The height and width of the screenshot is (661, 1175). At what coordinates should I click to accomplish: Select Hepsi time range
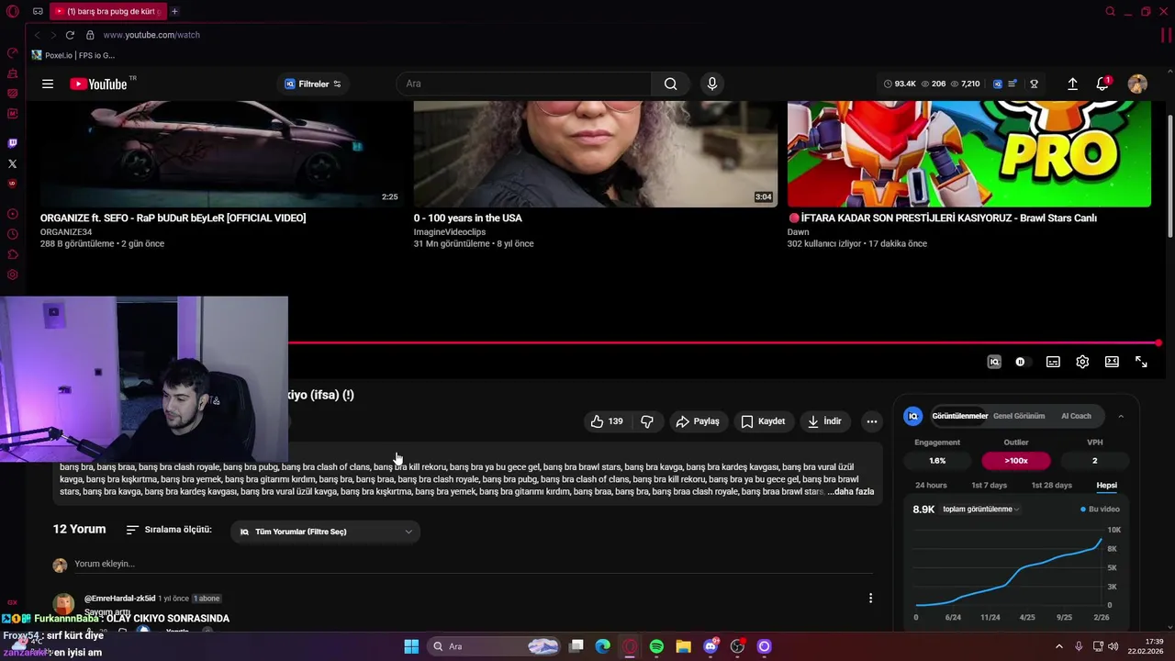tap(1106, 485)
